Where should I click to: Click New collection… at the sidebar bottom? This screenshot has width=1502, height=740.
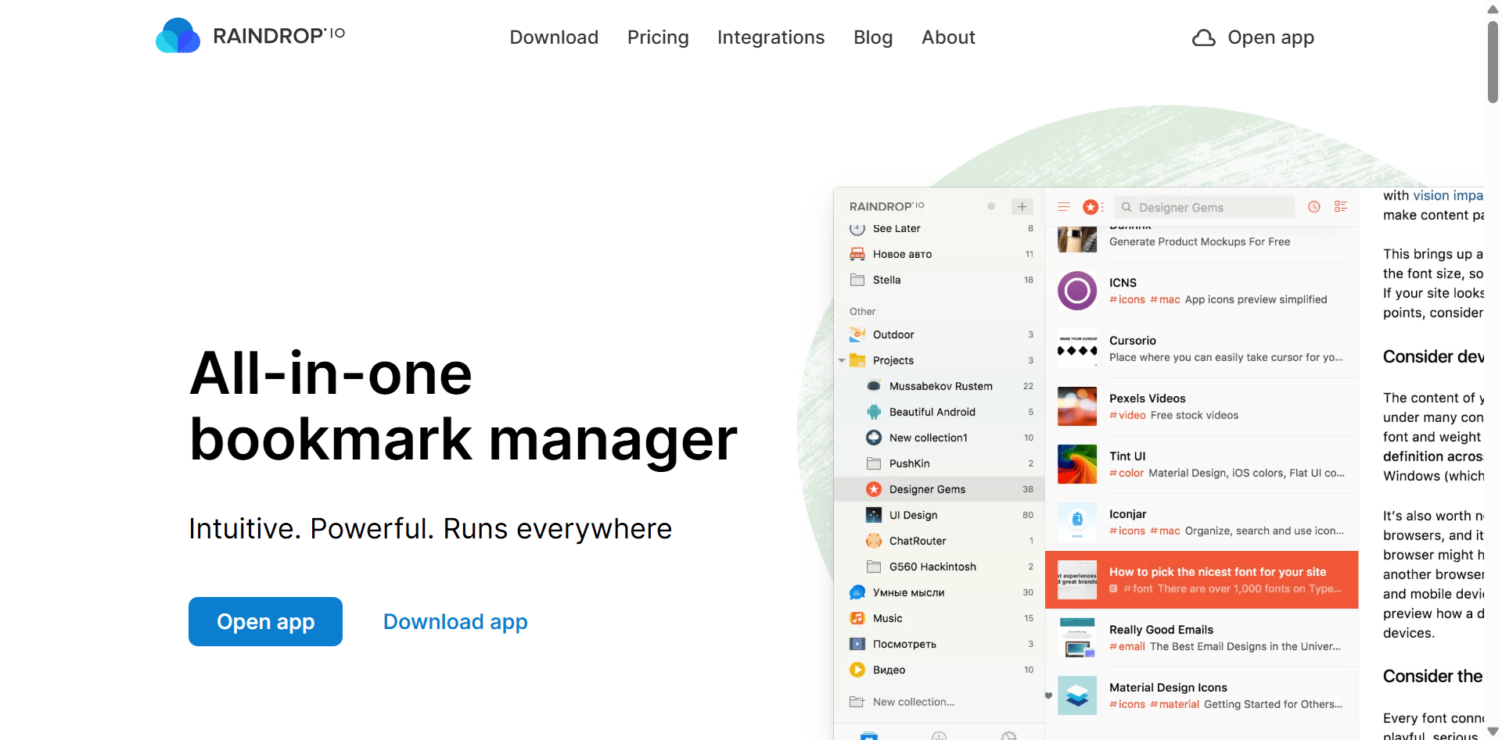[913, 702]
